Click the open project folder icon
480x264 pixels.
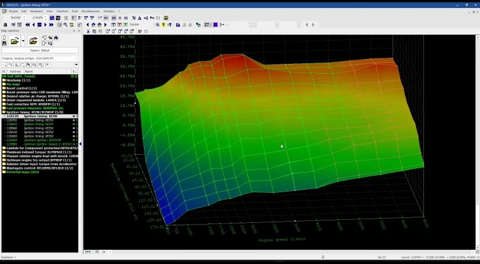click(x=15, y=41)
